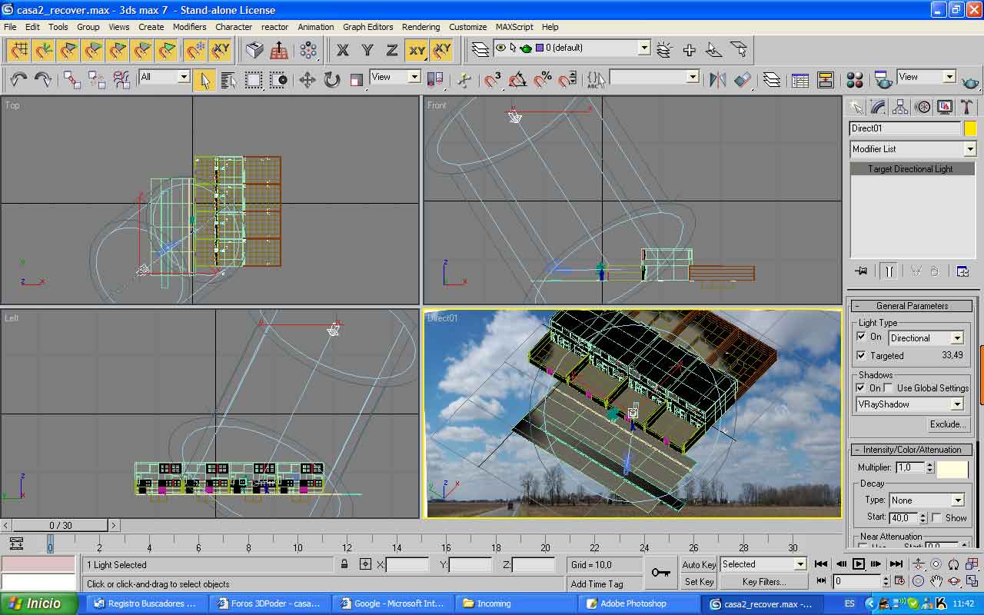984x615 pixels.
Task: Switch to the Create command panel tab
Action: tap(856, 107)
